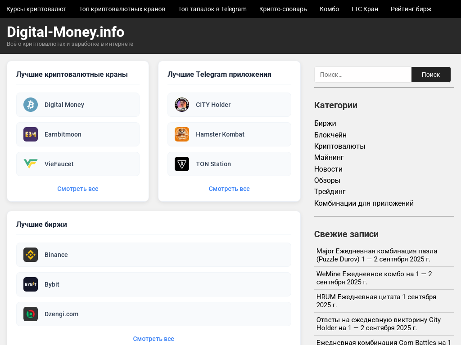Focus the Поиск… search input field
Viewport: 461px width, 345px height.
click(x=363, y=75)
